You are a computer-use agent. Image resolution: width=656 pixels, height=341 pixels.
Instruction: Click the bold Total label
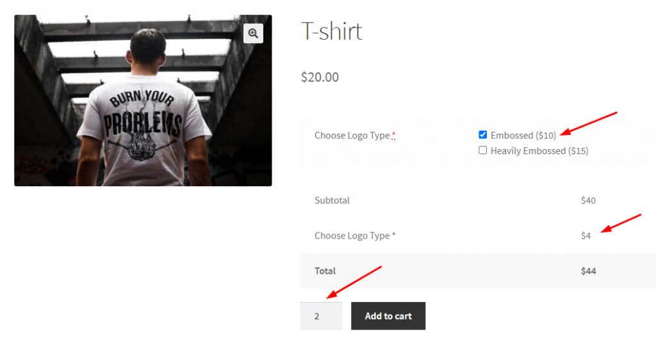(325, 271)
